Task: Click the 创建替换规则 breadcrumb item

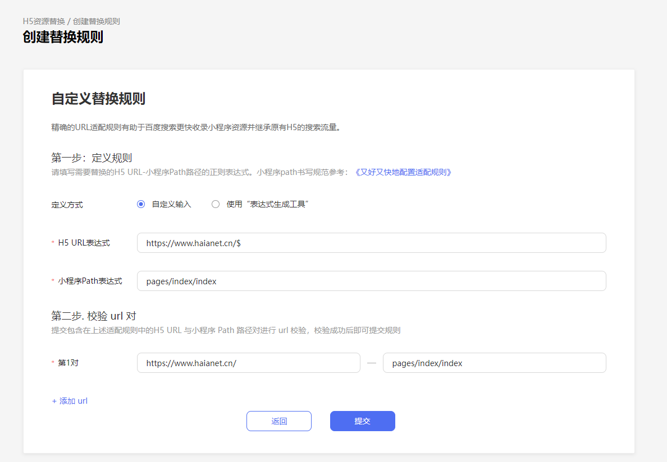Action: click(96, 21)
